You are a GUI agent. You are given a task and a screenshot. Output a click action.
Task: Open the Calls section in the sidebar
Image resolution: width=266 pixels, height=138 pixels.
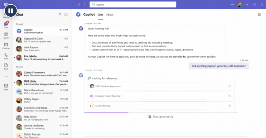click(x=6, y=56)
